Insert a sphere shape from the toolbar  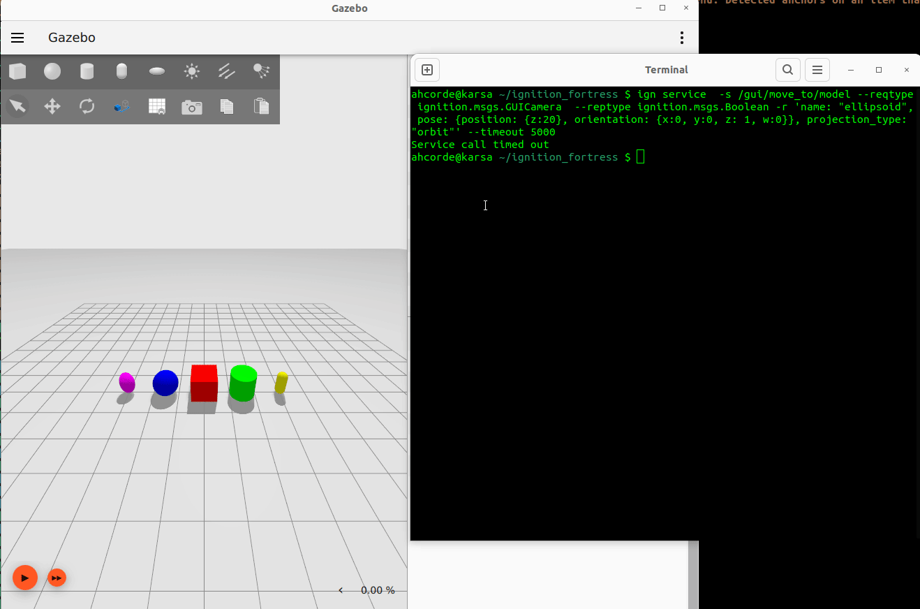point(52,71)
